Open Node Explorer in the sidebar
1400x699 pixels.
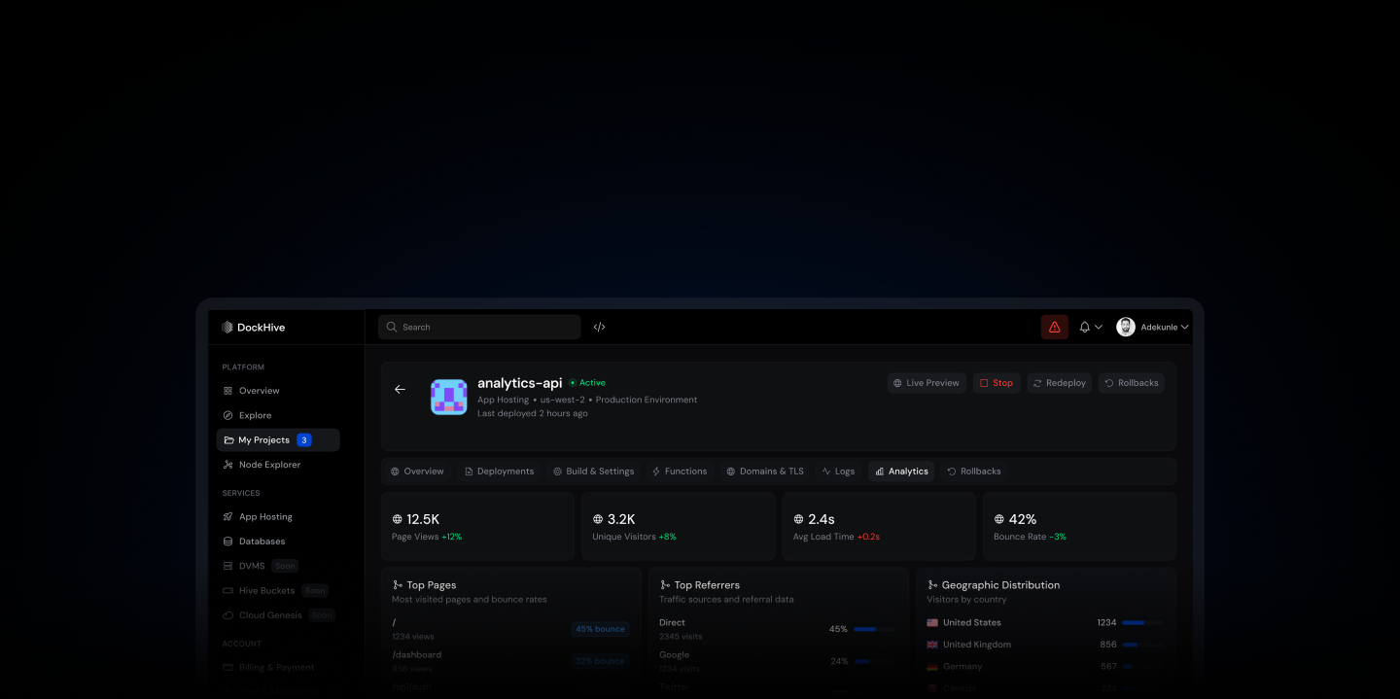click(x=269, y=465)
